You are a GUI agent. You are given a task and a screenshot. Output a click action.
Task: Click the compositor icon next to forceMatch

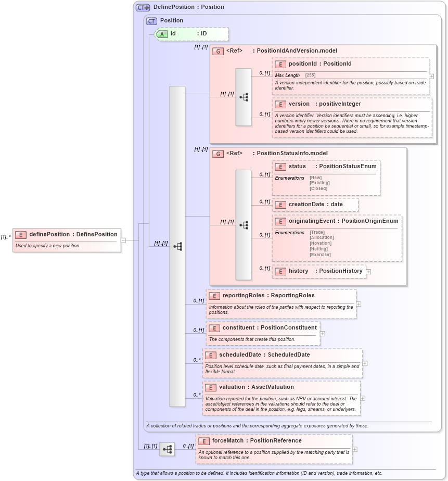pos(168,450)
